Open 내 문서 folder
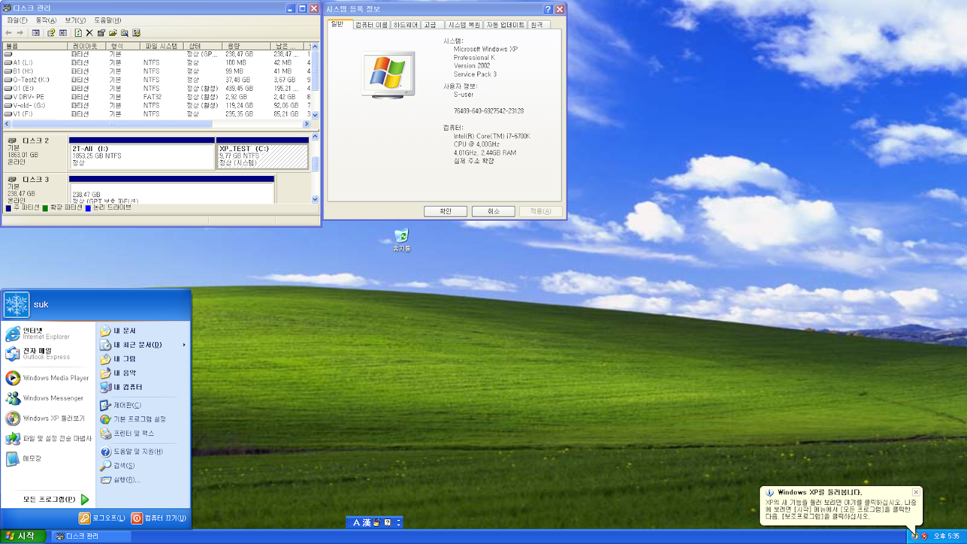Viewport: 967px width, 544px height. (x=118, y=331)
